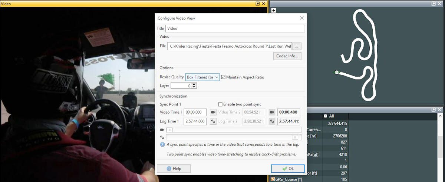Image resolution: width=445 pixels, height=182 pixels.
Task: Click the plus icon on track map panel
Action: click(x=274, y=10)
